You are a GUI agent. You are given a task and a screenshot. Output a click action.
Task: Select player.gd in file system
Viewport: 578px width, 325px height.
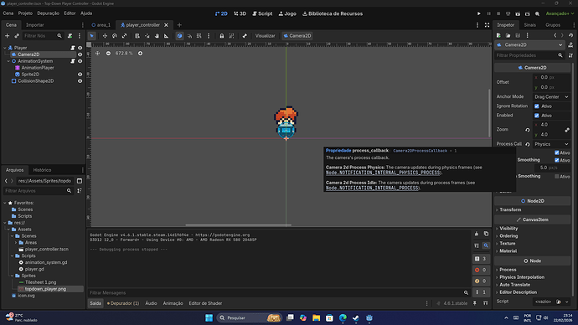tap(34, 269)
